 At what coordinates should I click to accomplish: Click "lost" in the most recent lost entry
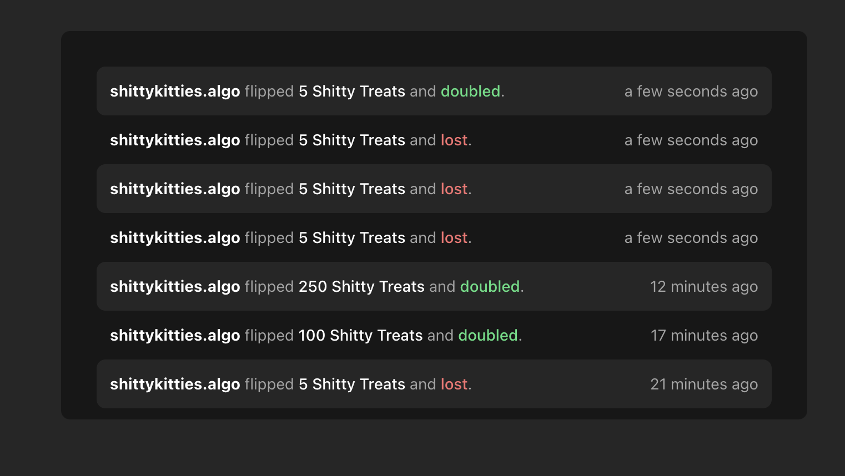[x=454, y=140]
